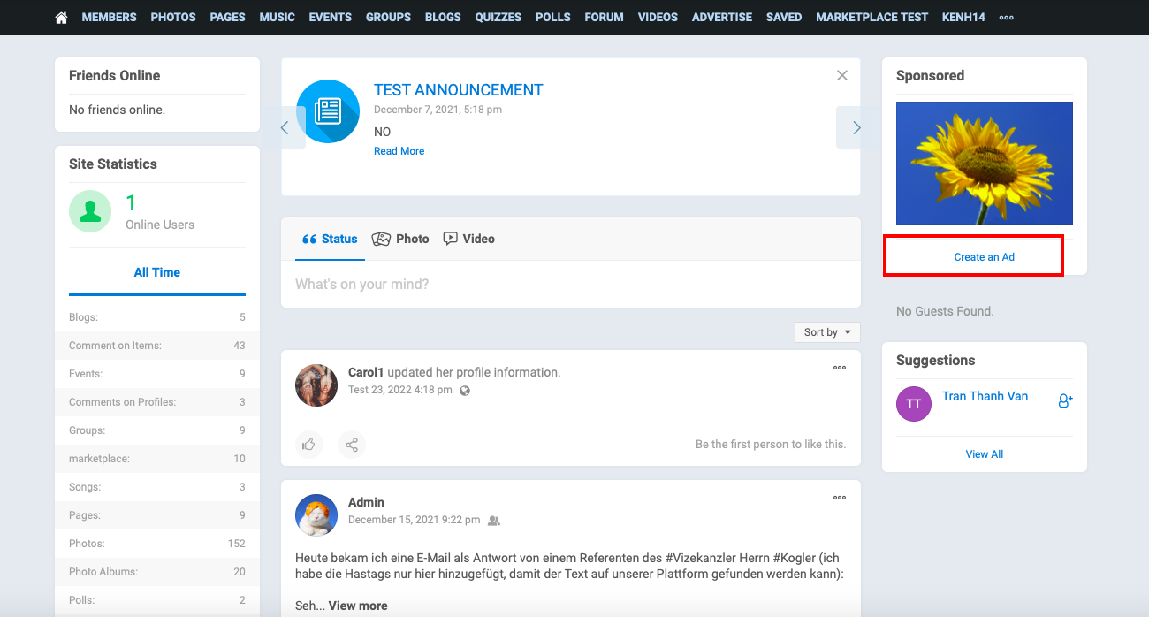Focus the What's on your mind field
Viewport: 1149px width, 617px height.
click(x=571, y=285)
